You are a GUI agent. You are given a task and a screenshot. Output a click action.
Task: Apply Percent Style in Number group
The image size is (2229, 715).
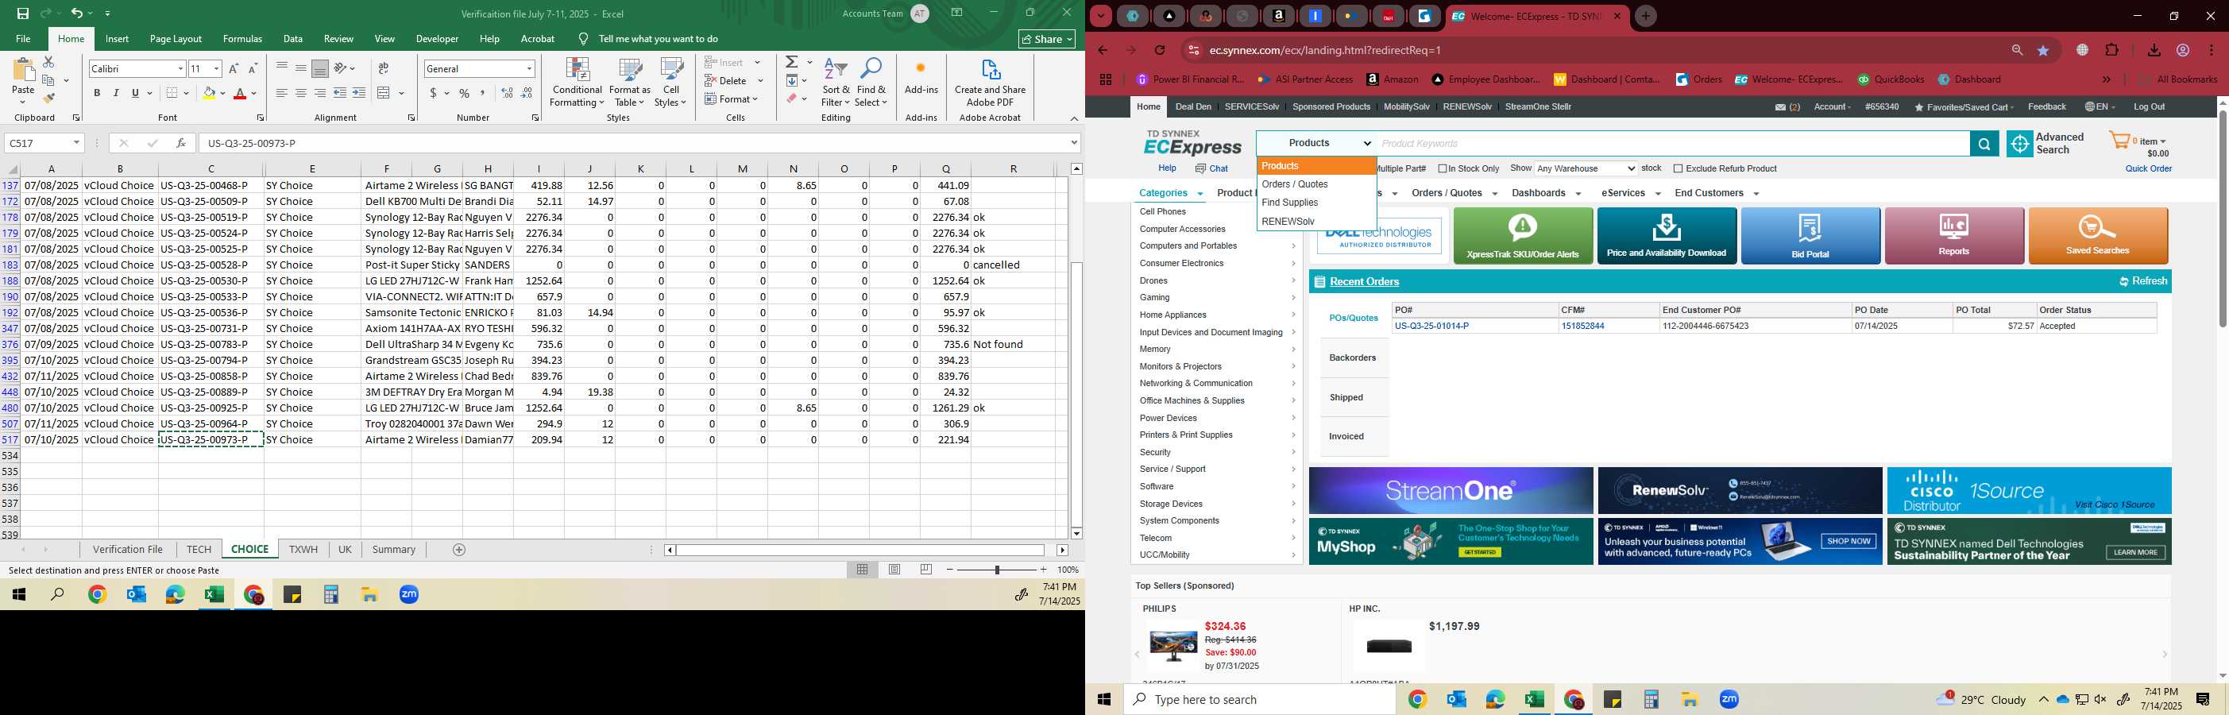coord(465,94)
